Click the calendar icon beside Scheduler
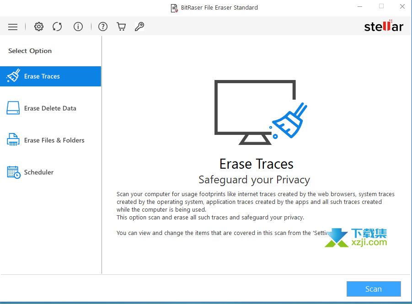The width and height of the screenshot is (412, 304). [14, 172]
